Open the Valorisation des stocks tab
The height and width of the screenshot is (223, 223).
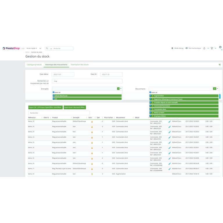pos(80,65)
